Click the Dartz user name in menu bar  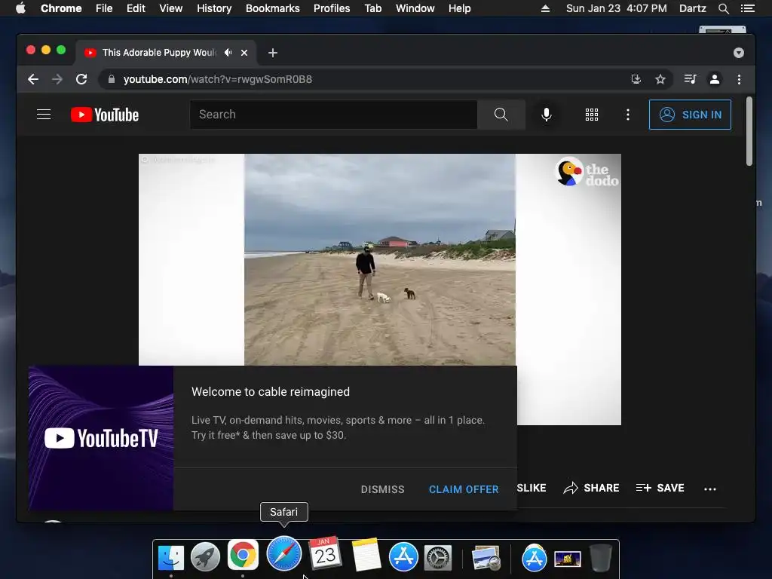(x=693, y=8)
